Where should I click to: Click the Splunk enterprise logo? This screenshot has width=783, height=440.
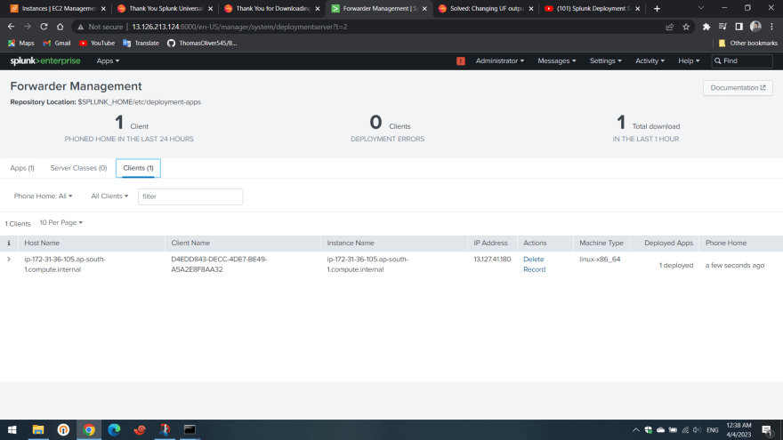point(45,60)
